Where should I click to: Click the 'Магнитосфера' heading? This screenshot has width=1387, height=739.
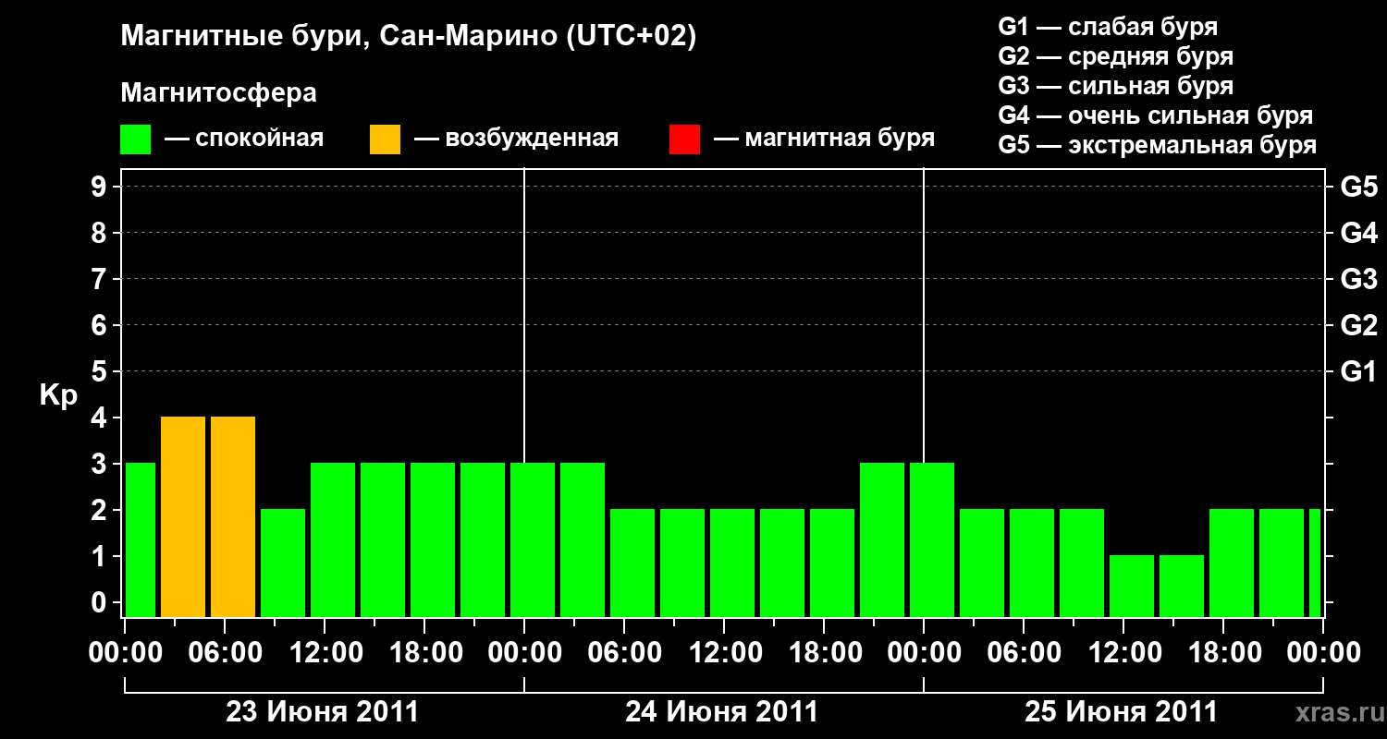click(x=218, y=92)
